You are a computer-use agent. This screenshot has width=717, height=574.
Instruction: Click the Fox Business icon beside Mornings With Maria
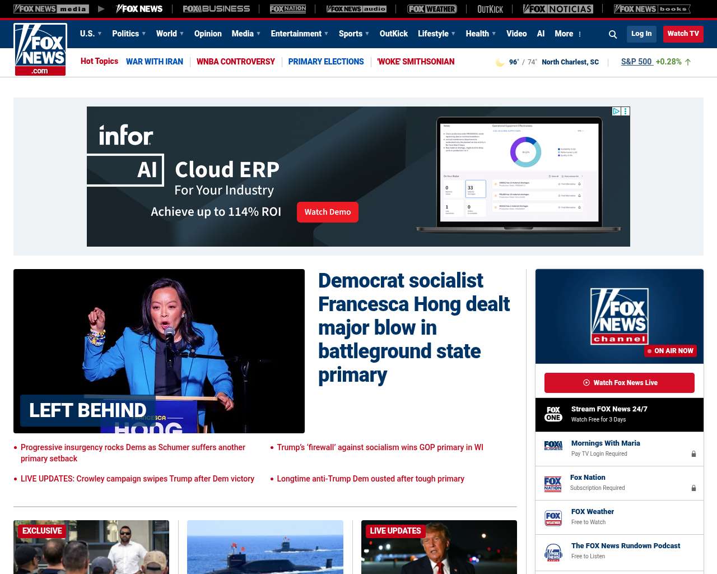(x=553, y=446)
